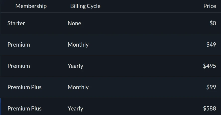221x115 pixels.
Task: Select Monthly in the $49 row
Action: [78, 45]
